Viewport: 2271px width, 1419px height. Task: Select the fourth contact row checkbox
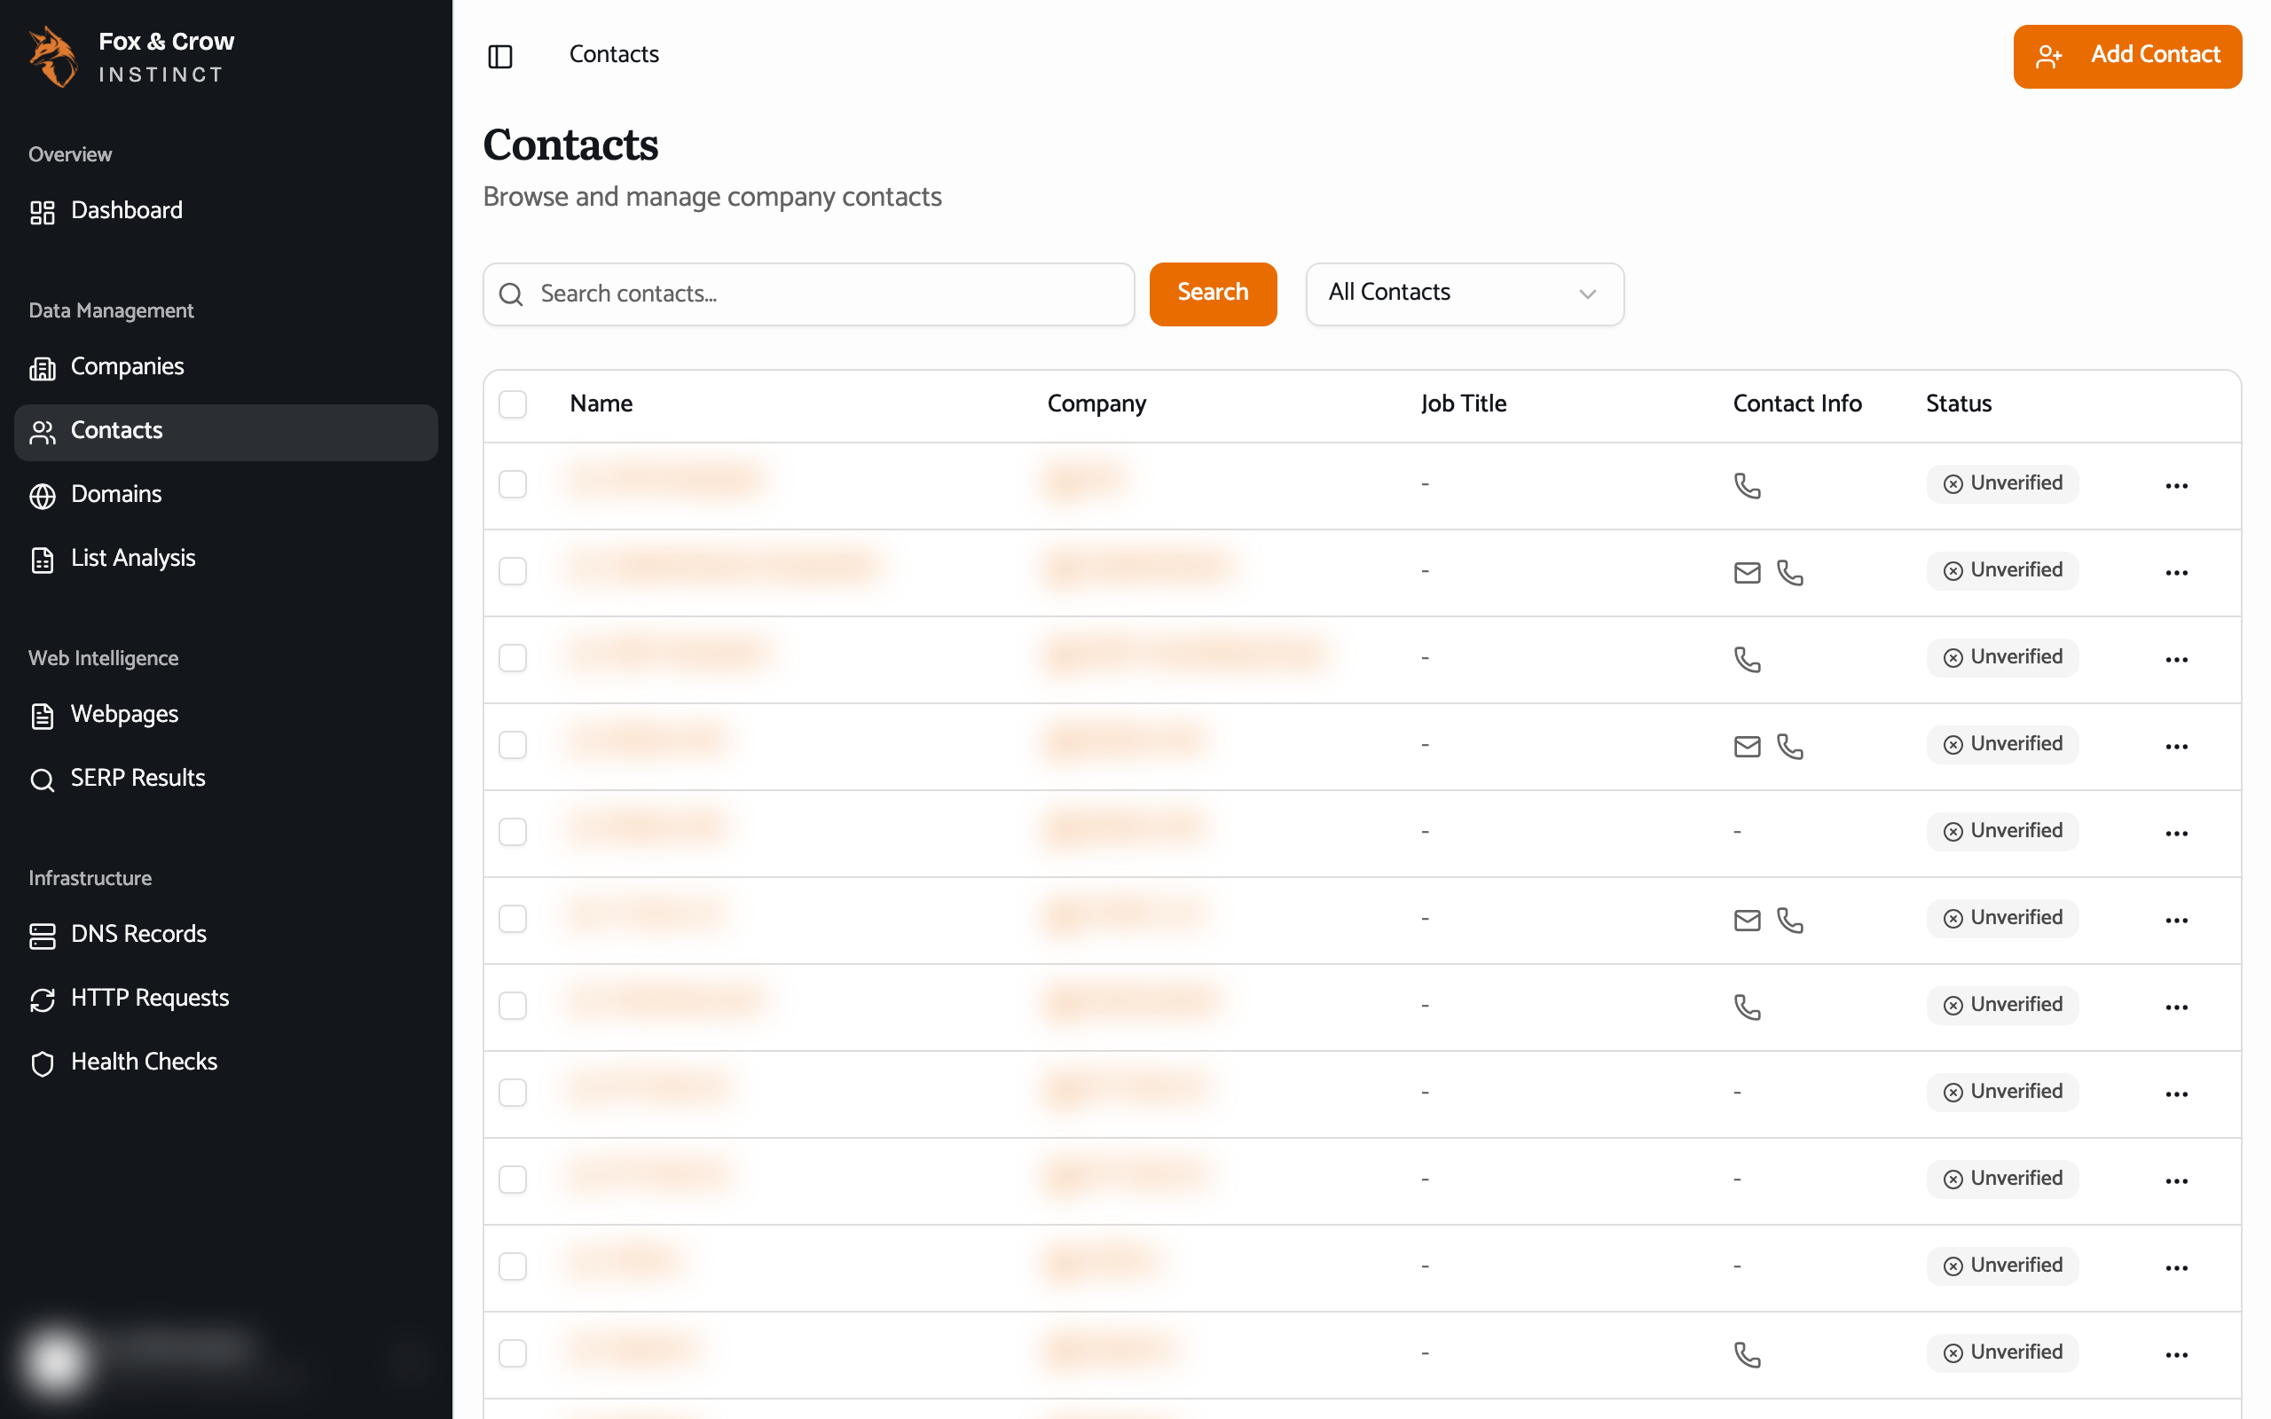tap(513, 745)
